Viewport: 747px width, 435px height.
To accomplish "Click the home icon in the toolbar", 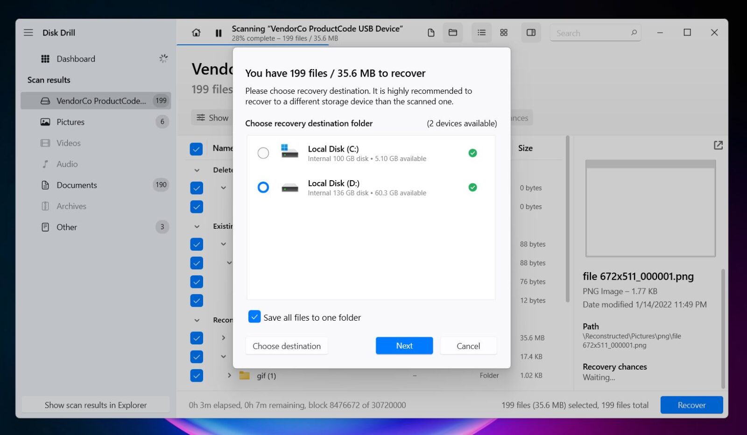I will tap(196, 33).
